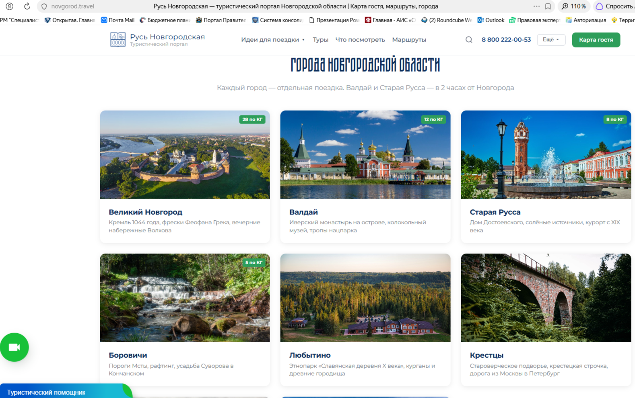Open site protection shield icon

coord(44,6)
